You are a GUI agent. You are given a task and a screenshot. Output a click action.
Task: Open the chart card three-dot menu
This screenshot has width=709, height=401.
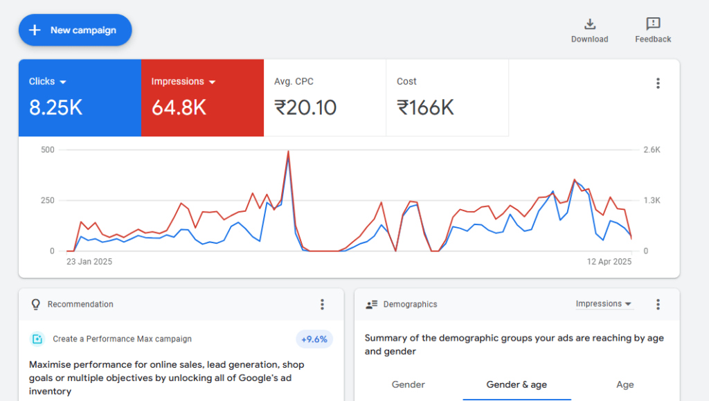tap(657, 83)
